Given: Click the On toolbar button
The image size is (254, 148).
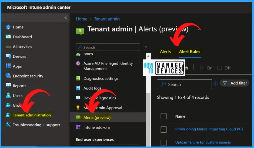Looking at the screenshot, I should click(x=206, y=68).
